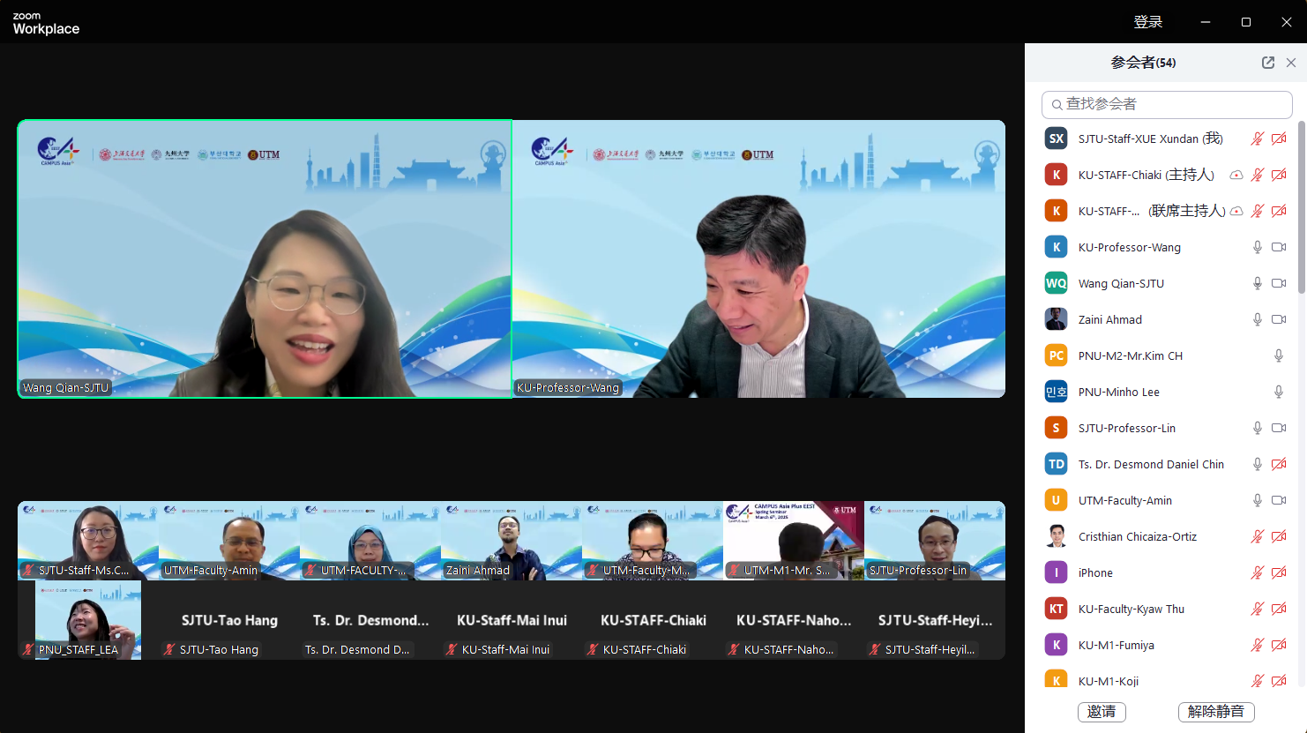Select the Zaini Ahmad video thumbnail
The height and width of the screenshot is (733, 1307).
[511, 541]
